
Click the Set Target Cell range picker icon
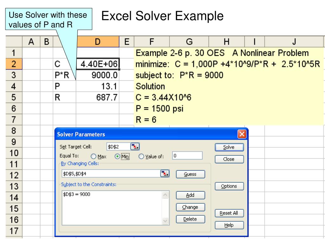[x=135, y=146]
